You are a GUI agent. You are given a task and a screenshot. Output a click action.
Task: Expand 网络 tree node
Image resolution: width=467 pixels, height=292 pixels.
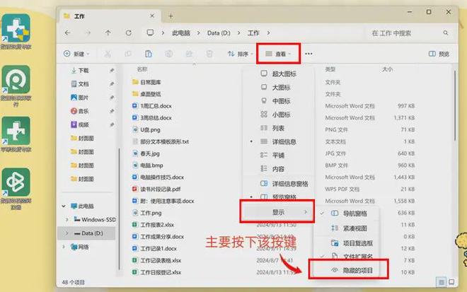point(64,247)
